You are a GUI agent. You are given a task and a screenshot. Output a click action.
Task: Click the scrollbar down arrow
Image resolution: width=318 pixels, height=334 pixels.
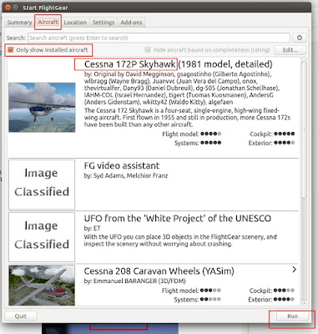[304, 303]
